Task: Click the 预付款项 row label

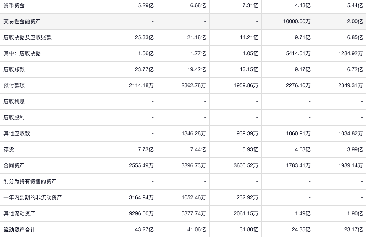Action: (14, 85)
